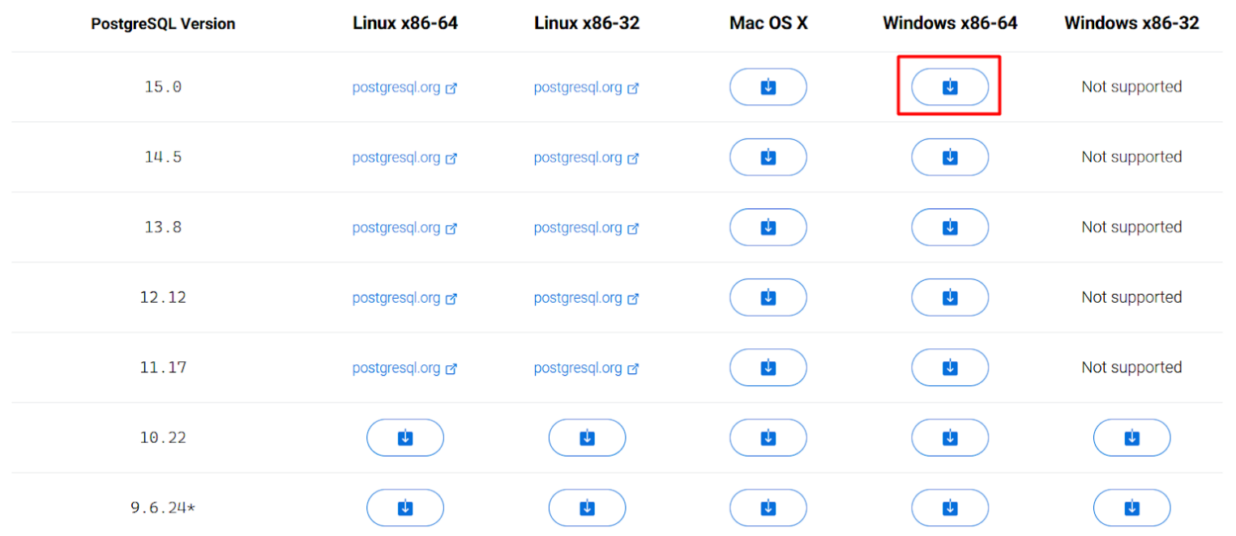This screenshot has width=1236, height=536.
Task: Download PostgreSQL 10.22 for Windows x86-64
Action: tap(949, 437)
